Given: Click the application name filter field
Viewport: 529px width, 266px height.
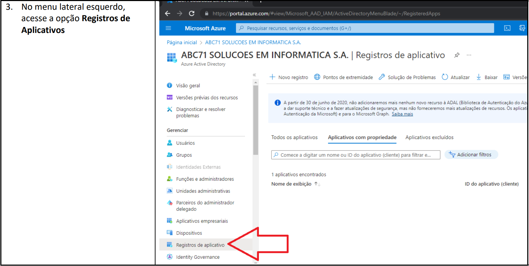Looking at the screenshot, I should tap(356, 155).
